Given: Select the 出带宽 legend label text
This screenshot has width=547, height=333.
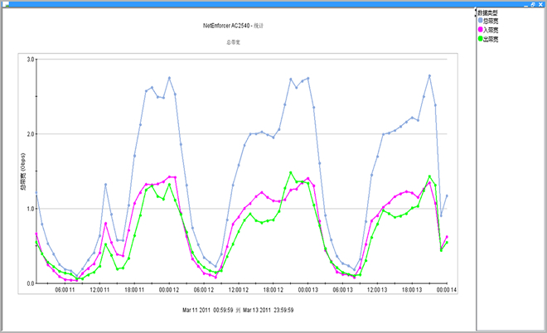Looking at the screenshot, I should click(491, 38).
